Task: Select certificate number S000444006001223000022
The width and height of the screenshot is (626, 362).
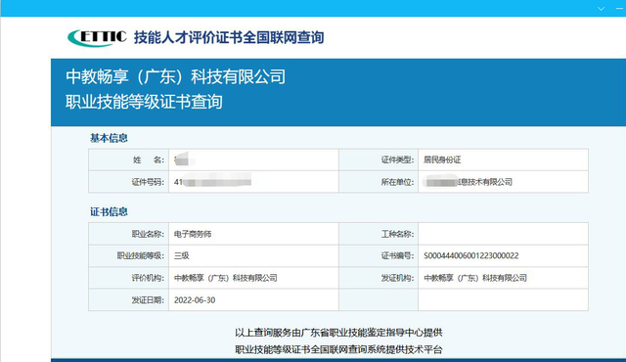Action: tap(471, 255)
